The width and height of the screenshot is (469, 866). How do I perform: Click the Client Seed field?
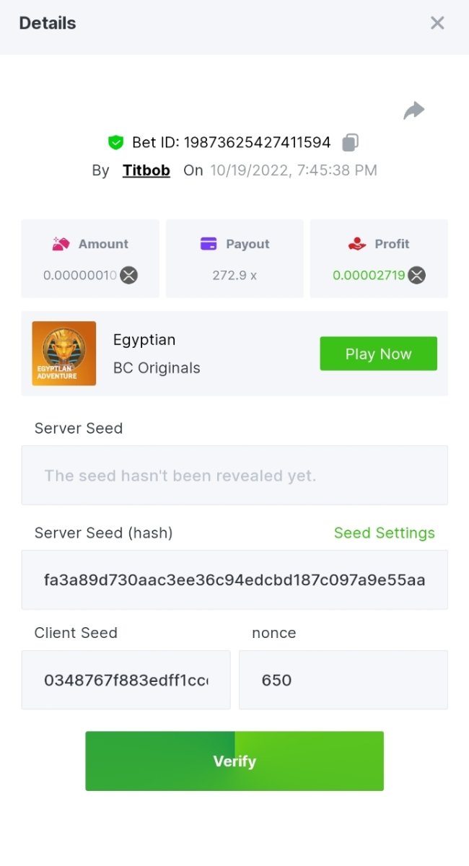pyautogui.click(x=126, y=680)
